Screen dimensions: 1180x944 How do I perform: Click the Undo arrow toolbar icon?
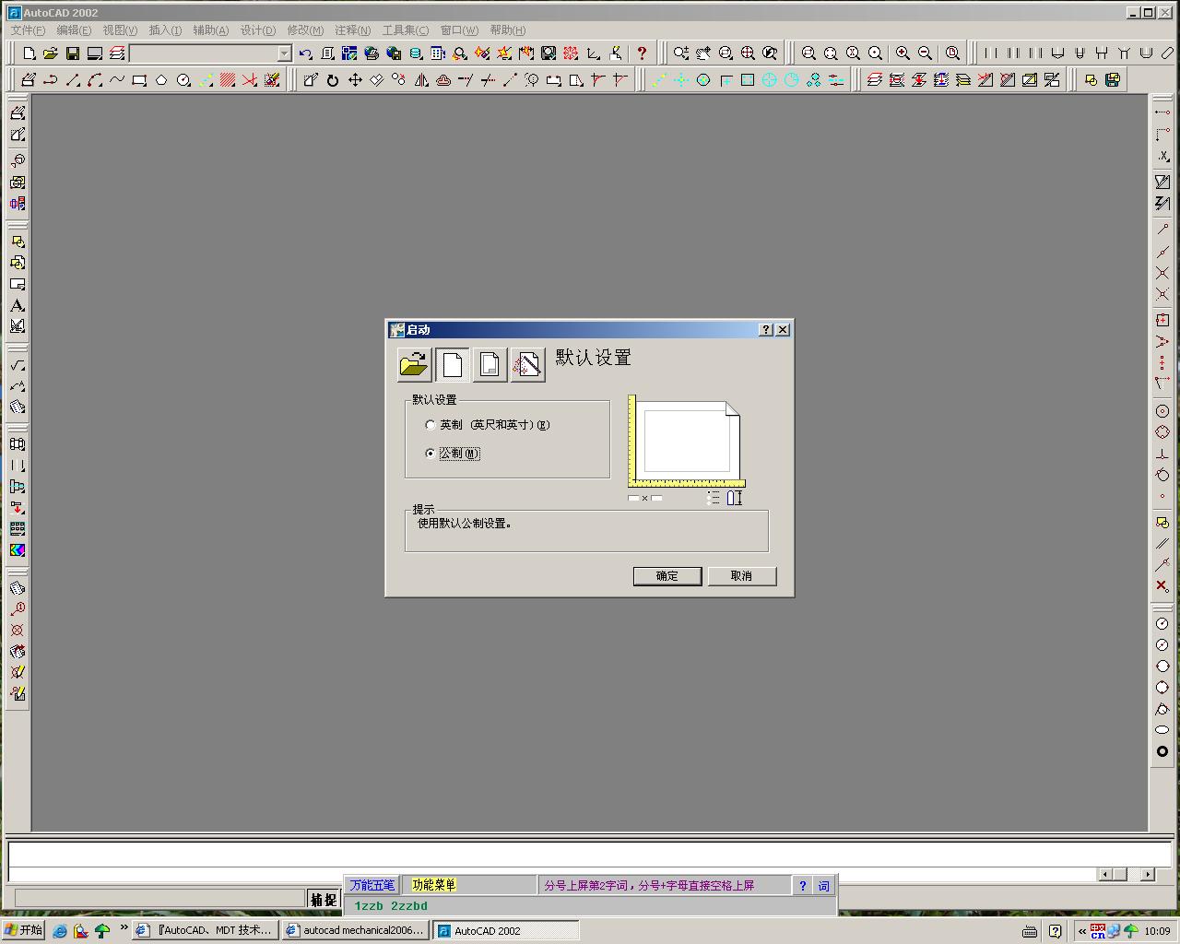click(306, 53)
